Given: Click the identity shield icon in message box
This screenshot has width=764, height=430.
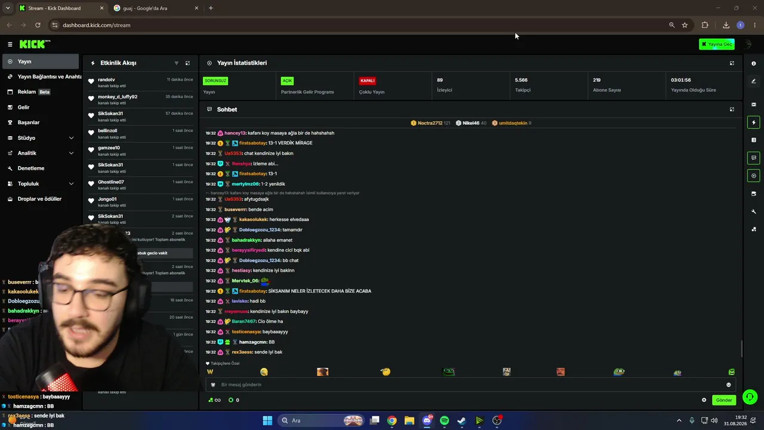Looking at the screenshot, I should point(213,385).
